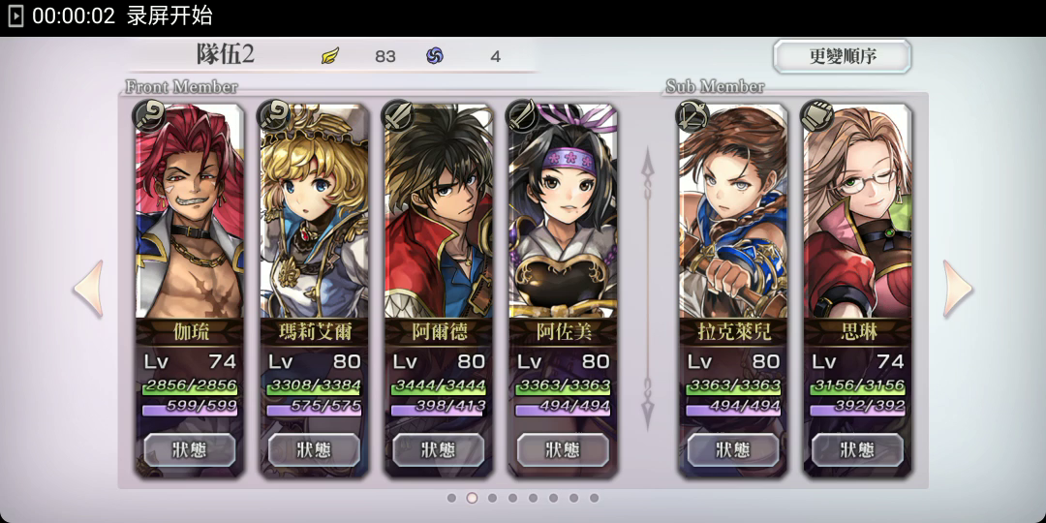The image size is (1046, 523).
Task: Click the screen recording play icon
Action: click(15, 16)
